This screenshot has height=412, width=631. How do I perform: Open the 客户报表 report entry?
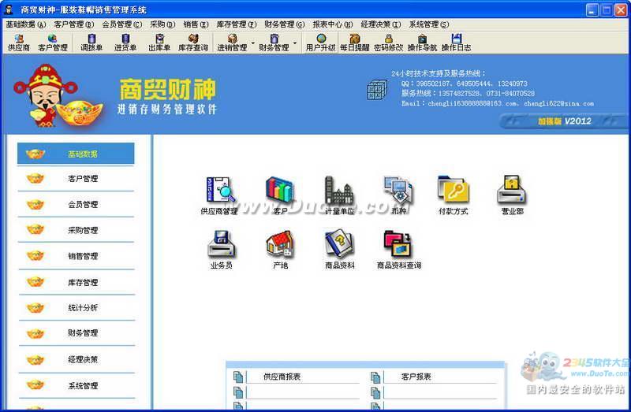416,377
